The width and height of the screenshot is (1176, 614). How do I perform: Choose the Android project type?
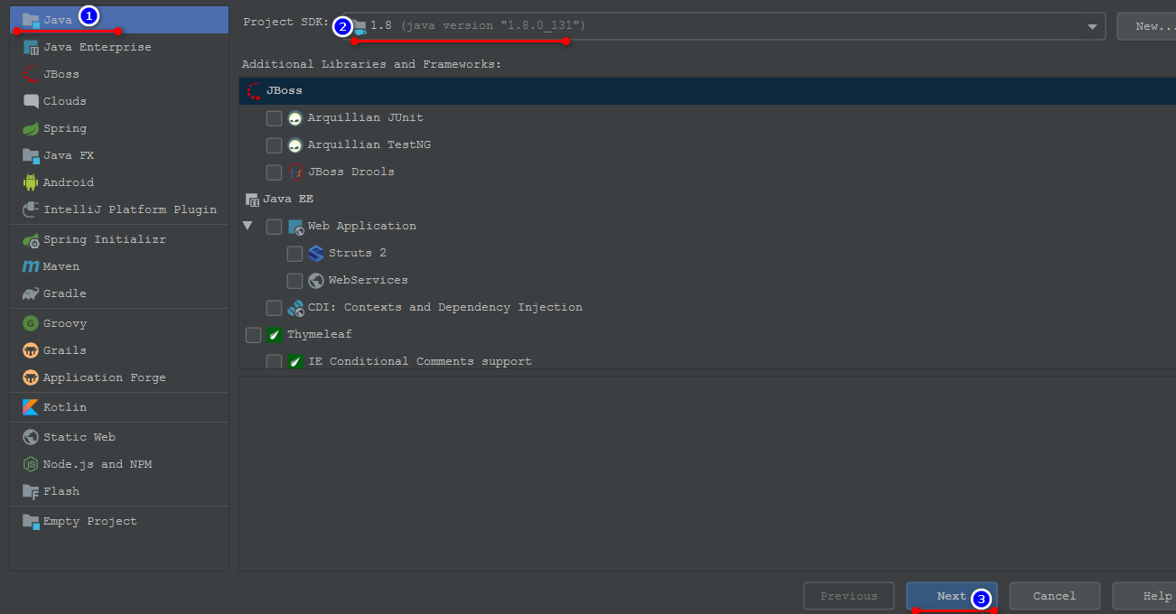coord(119,182)
